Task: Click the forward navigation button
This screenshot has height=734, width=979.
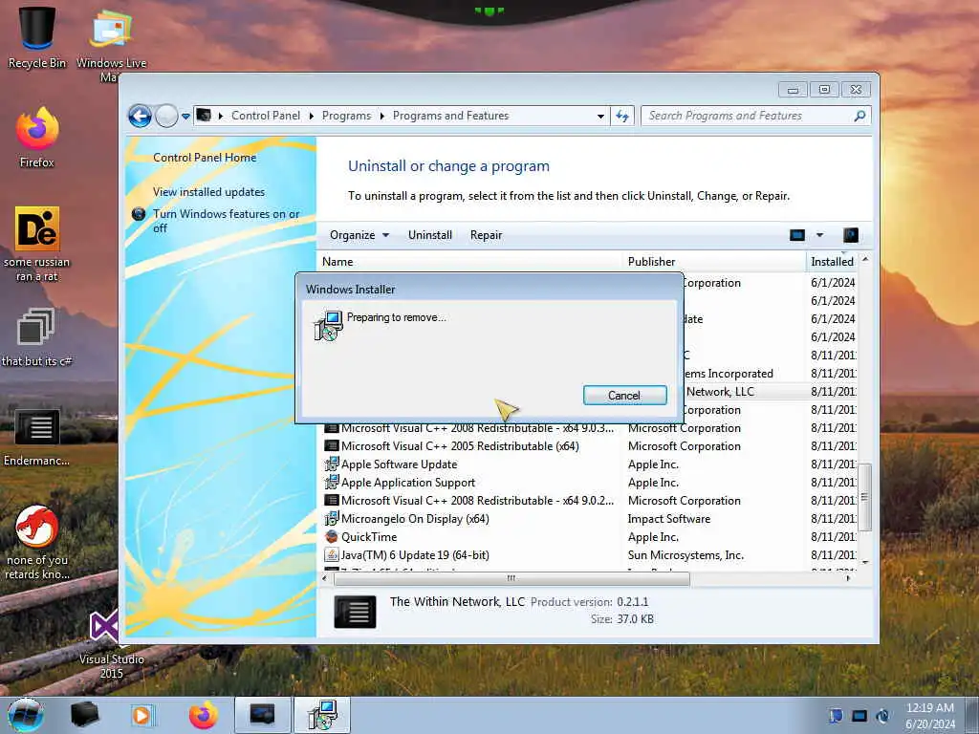Action: (x=166, y=116)
